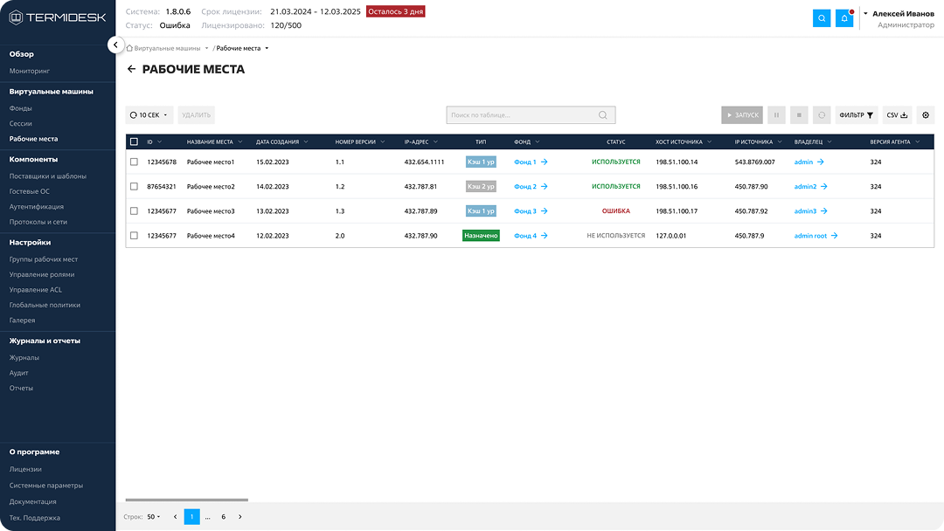Screen dimensions: 944x531
Task: Open table settings gear icon
Action: [x=926, y=115]
